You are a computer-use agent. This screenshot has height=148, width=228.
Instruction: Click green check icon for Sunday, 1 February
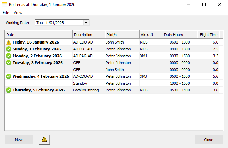click(9, 49)
